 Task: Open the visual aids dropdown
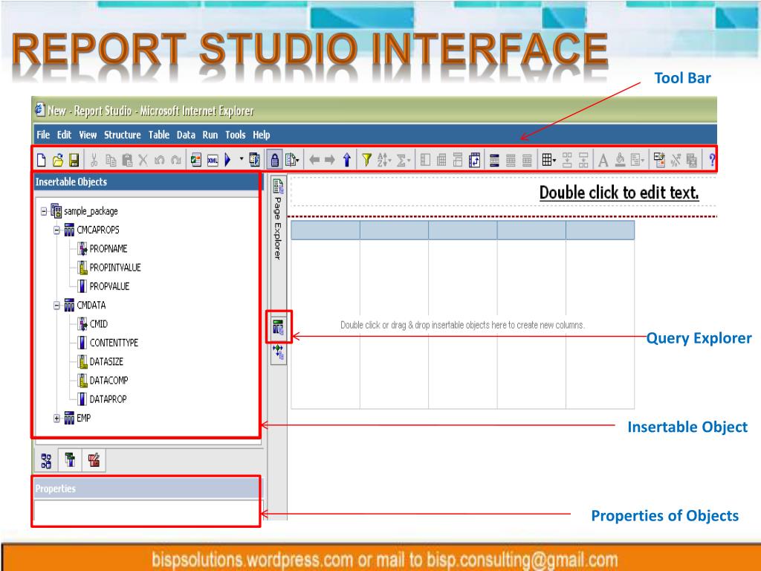292,159
